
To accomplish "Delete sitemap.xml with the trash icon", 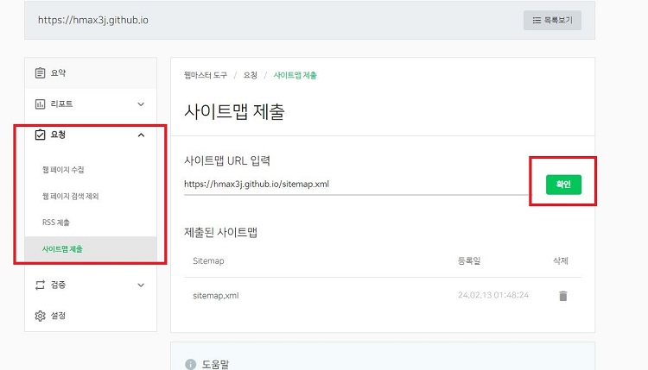I will tap(562, 296).
